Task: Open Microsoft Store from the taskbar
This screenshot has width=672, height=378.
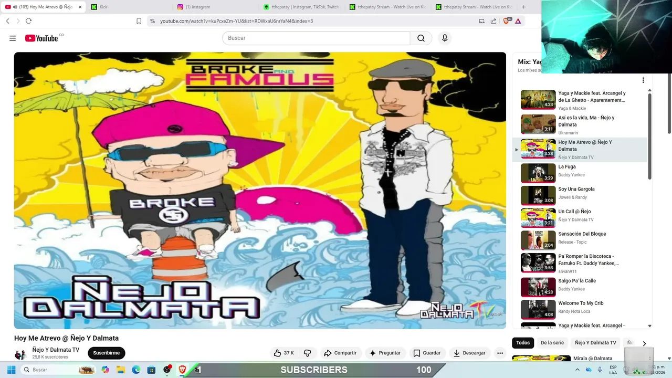Action: point(151,370)
